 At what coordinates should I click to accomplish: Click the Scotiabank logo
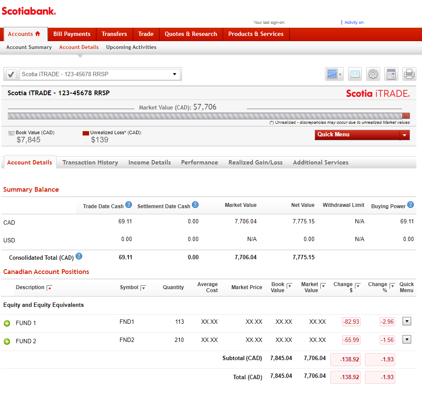[x=29, y=11]
